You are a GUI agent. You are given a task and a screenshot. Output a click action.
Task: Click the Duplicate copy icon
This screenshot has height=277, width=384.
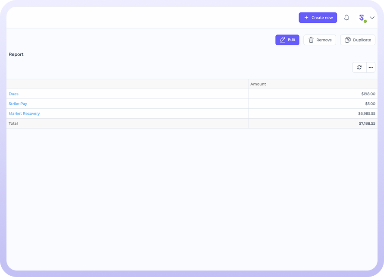point(347,40)
